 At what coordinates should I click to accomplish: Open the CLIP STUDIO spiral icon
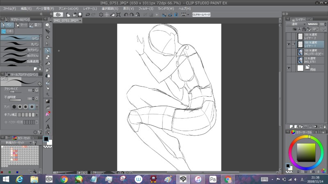pos(58,15)
